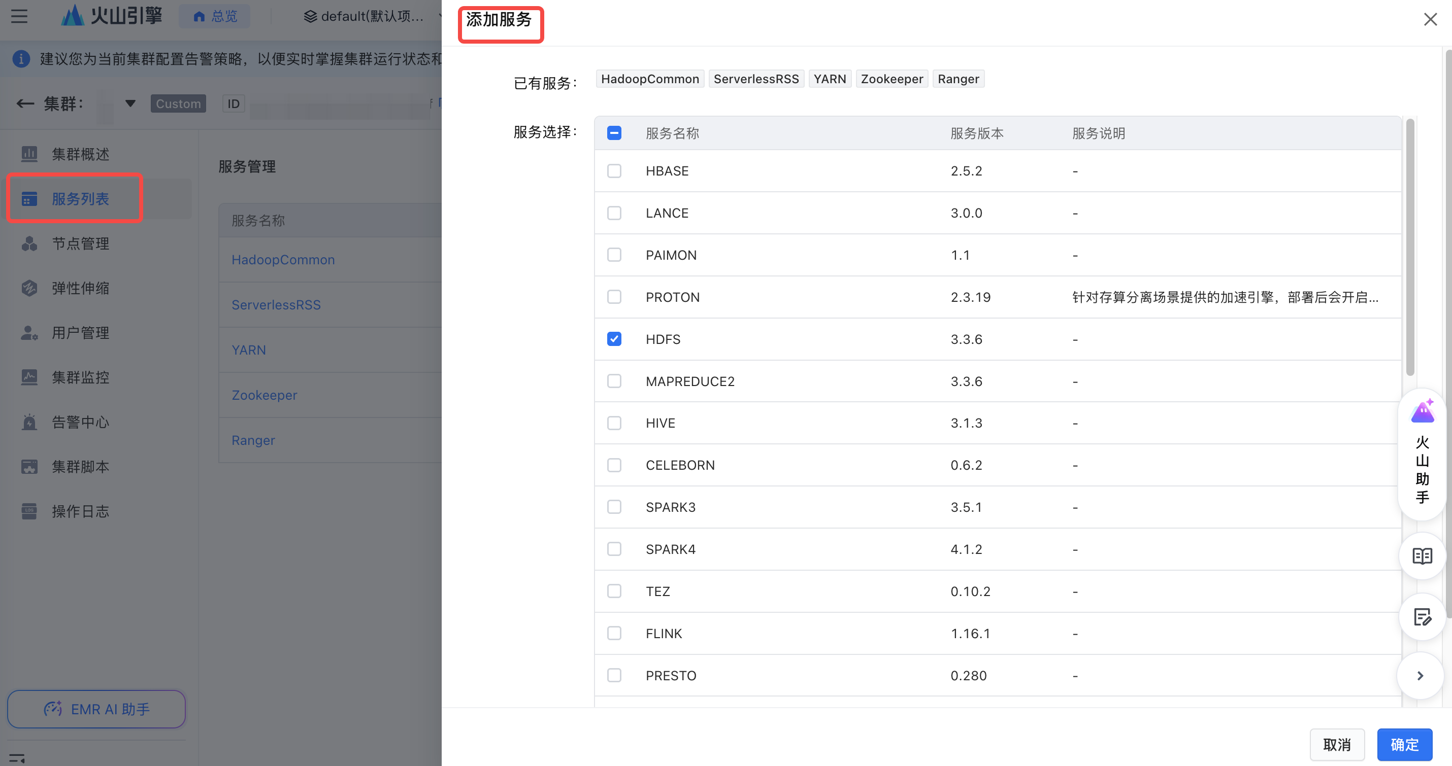Check the HIVE service checkbox
Screen dimensions: 1452x766
point(614,423)
